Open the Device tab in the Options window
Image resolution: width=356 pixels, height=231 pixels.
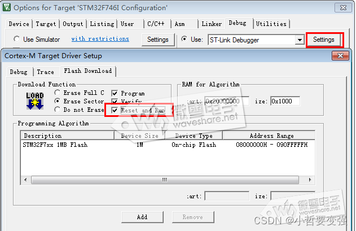pos(19,24)
